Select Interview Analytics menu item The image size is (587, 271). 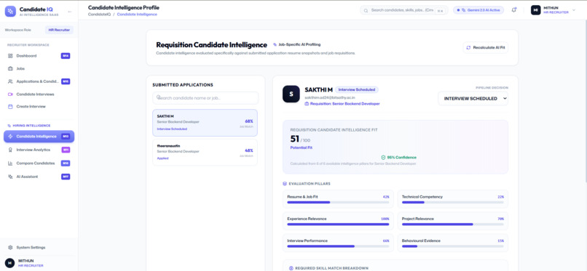click(39, 150)
